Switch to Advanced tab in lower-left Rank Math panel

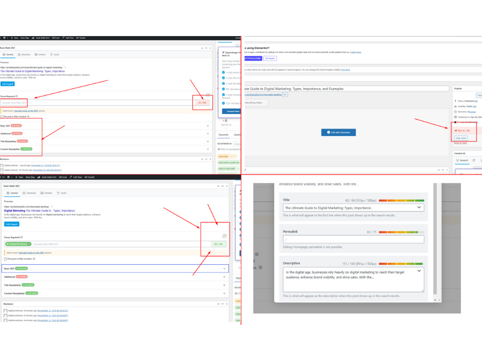click(29, 193)
